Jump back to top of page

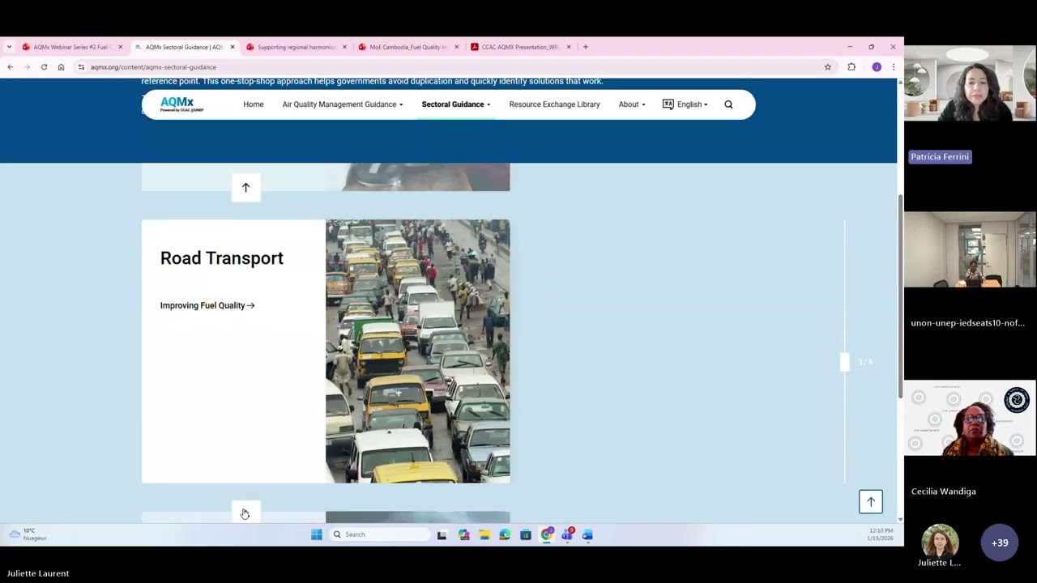click(871, 502)
